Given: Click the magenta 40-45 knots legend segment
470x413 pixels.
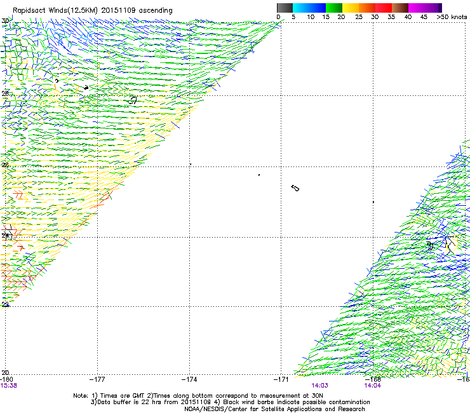Looking at the screenshot, I should pyautogui.click(x=417, y=8).
